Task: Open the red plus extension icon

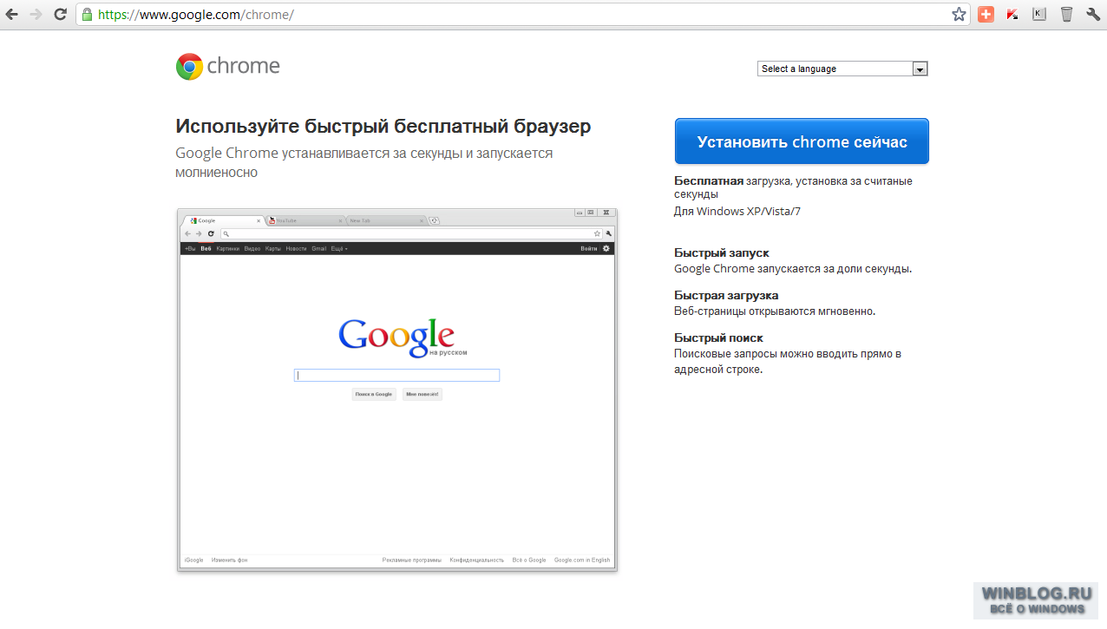Action: click(x=986, y=14)
